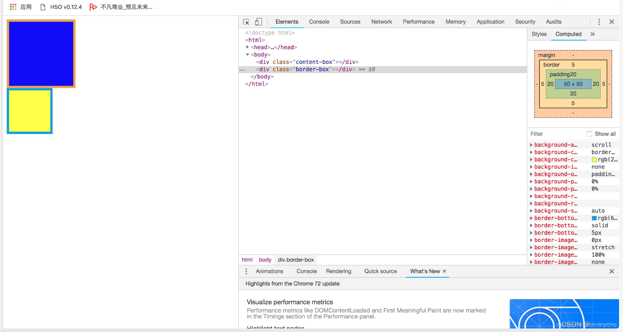Click the Highlights from the Chrome 72 update text
This screenshot has width=623, height=332.
[x=293, y=284]
